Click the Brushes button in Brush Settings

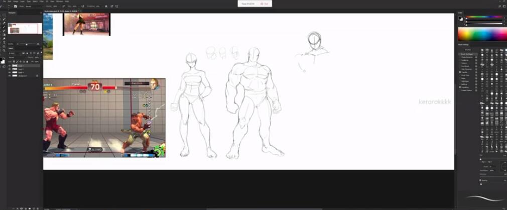click(x=468, y=50)
